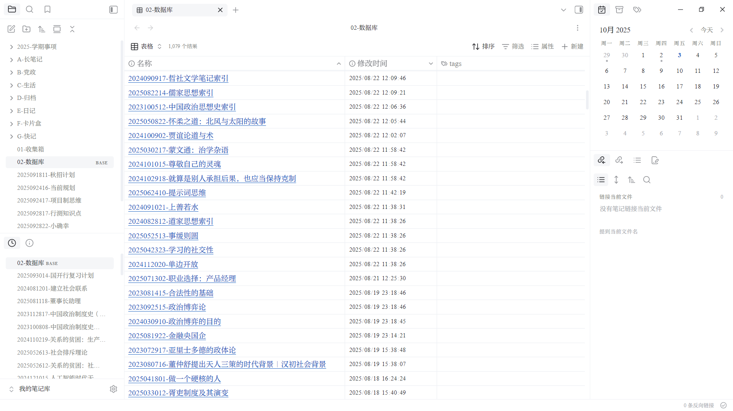The width and height of the screenshot is (733, 411).
Task: Click the 新建 button
Action: point(572,46)
